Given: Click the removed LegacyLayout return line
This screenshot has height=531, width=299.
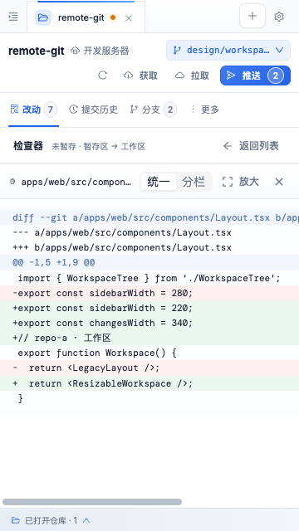Looking at the screenshot, I should (x=149, y=368).
